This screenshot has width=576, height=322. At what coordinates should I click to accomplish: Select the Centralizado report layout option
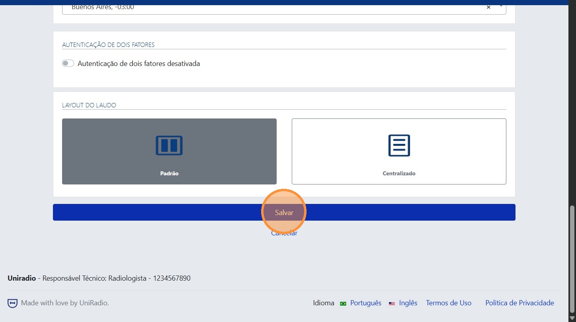pyautogui.click(x=398, y=151)
